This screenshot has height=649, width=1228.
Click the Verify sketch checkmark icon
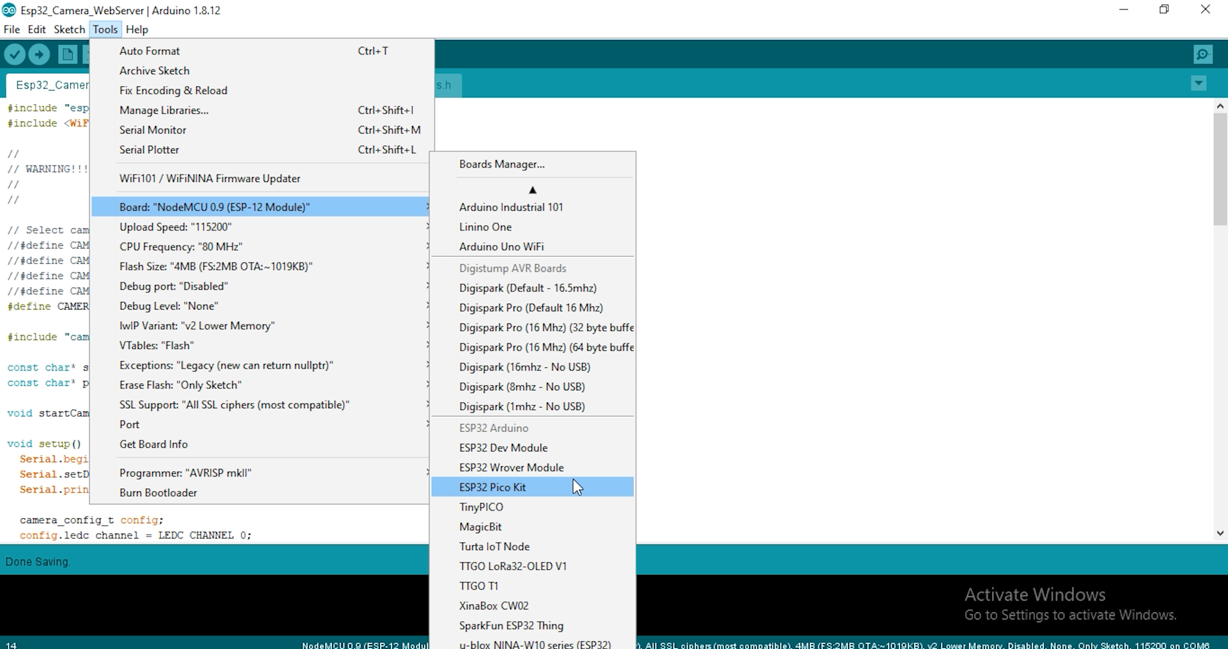pyautogui.click(x=15, y=54)
